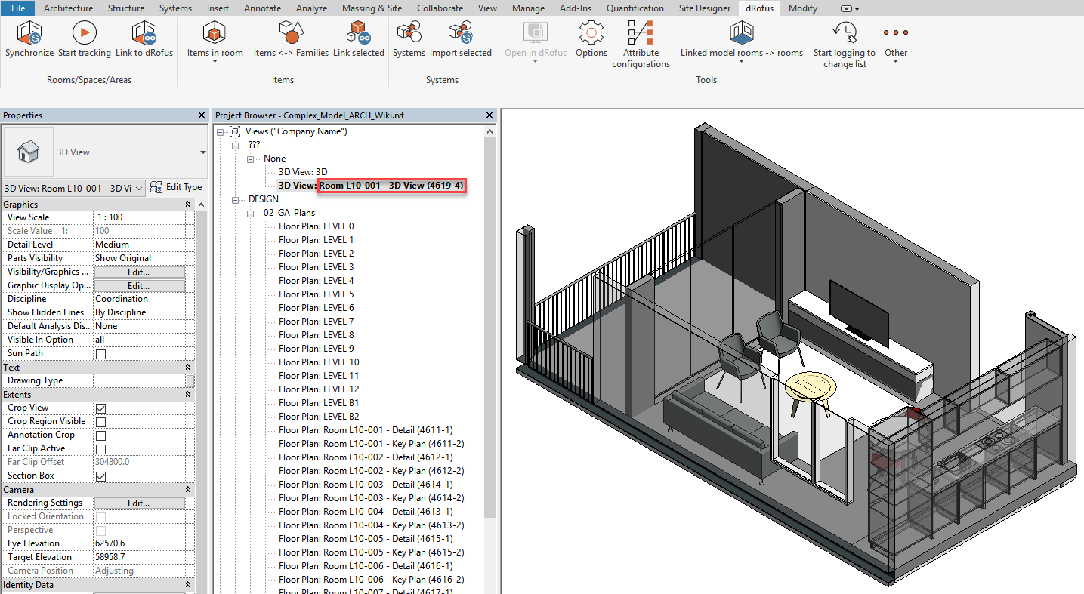Click the Edit Type button
Viewport: 1084px width, 594px height.
click(176, 187)
